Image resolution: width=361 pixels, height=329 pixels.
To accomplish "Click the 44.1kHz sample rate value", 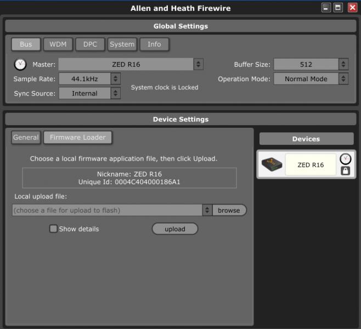I will 84,79.
